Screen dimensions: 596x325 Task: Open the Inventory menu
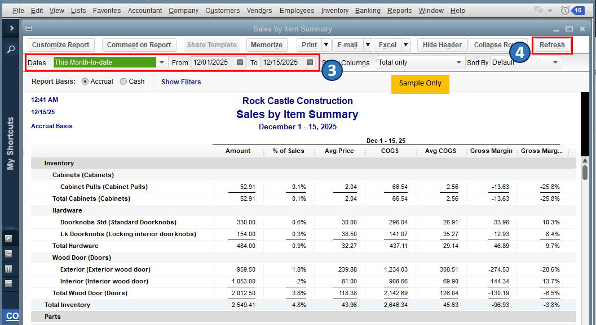(x=334, y=11)
